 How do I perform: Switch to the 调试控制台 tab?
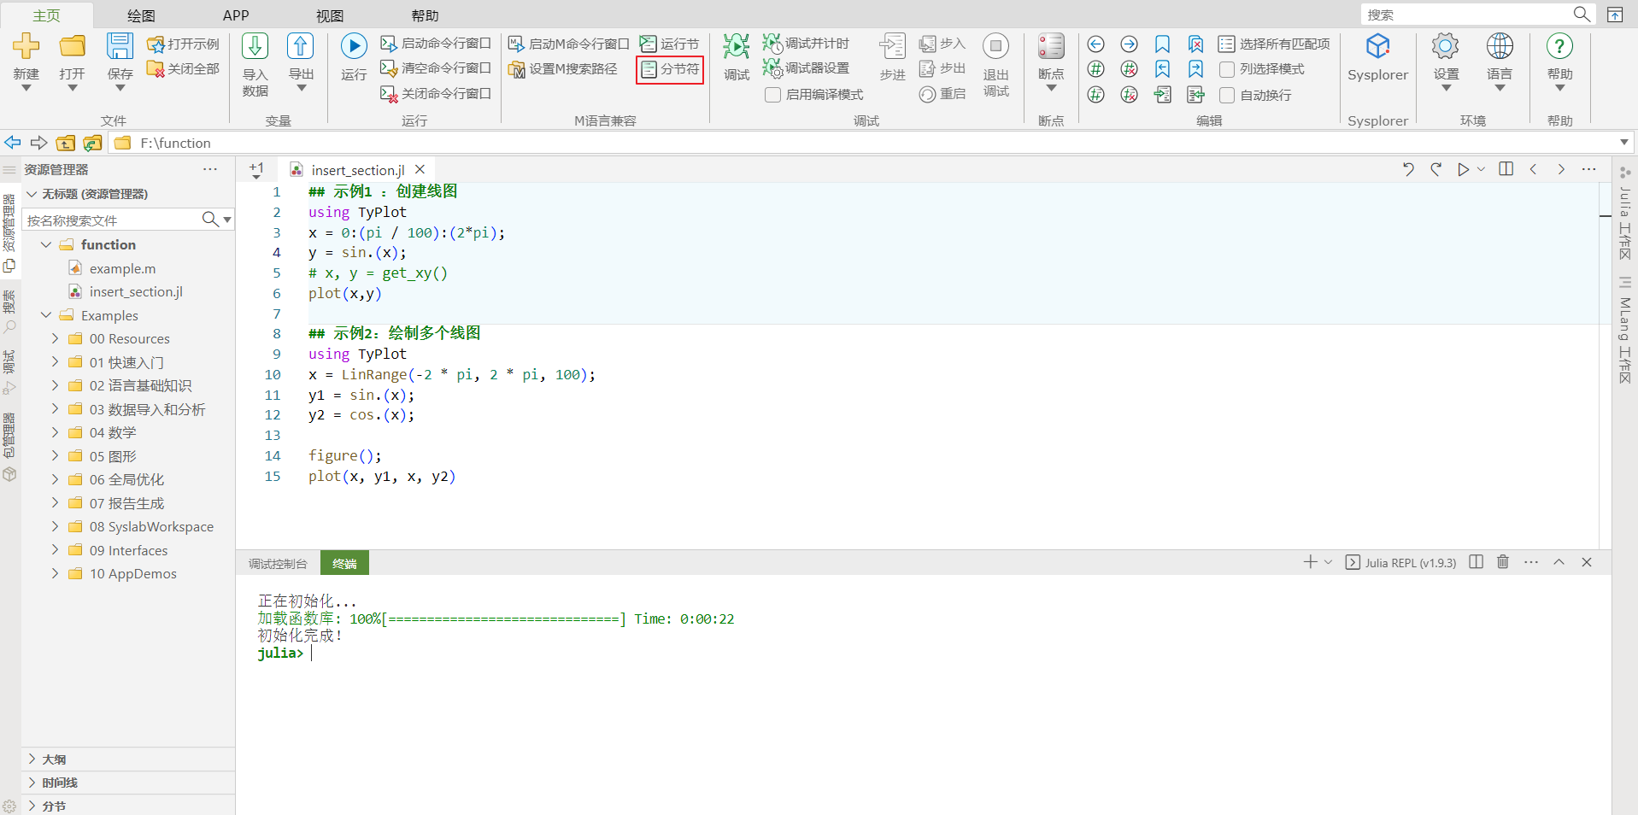pos(278,564)
